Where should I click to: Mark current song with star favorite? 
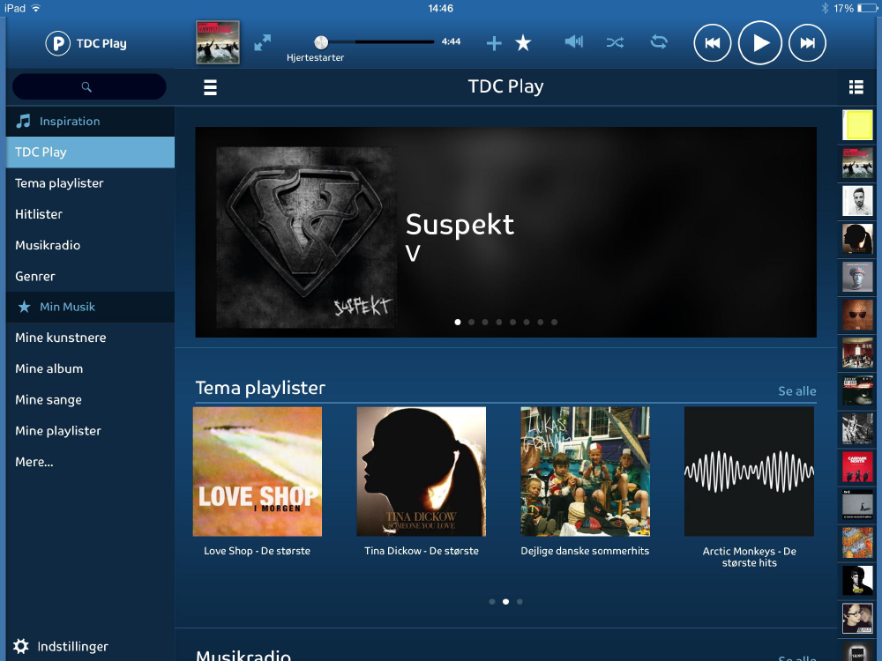[523, 43]
